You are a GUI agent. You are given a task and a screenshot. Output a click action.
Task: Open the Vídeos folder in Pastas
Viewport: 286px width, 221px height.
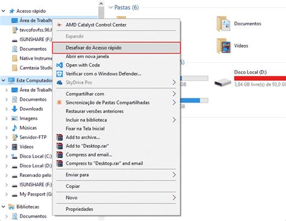(x=223, y=46)
